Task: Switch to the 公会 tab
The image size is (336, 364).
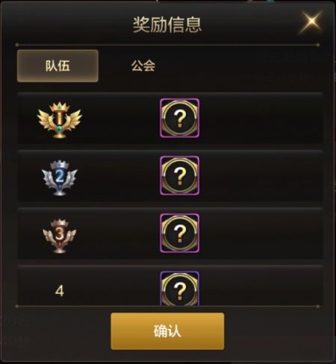Action: point(143,66)
